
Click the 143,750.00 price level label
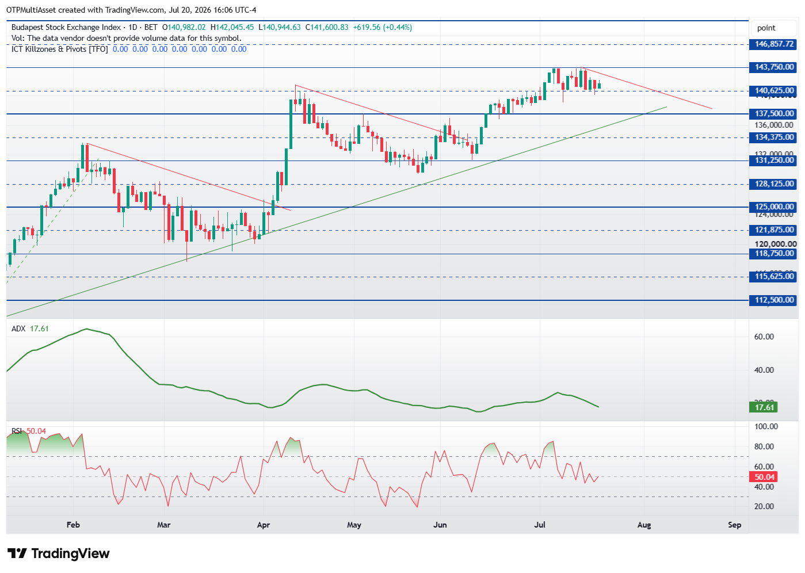(773, 67)
